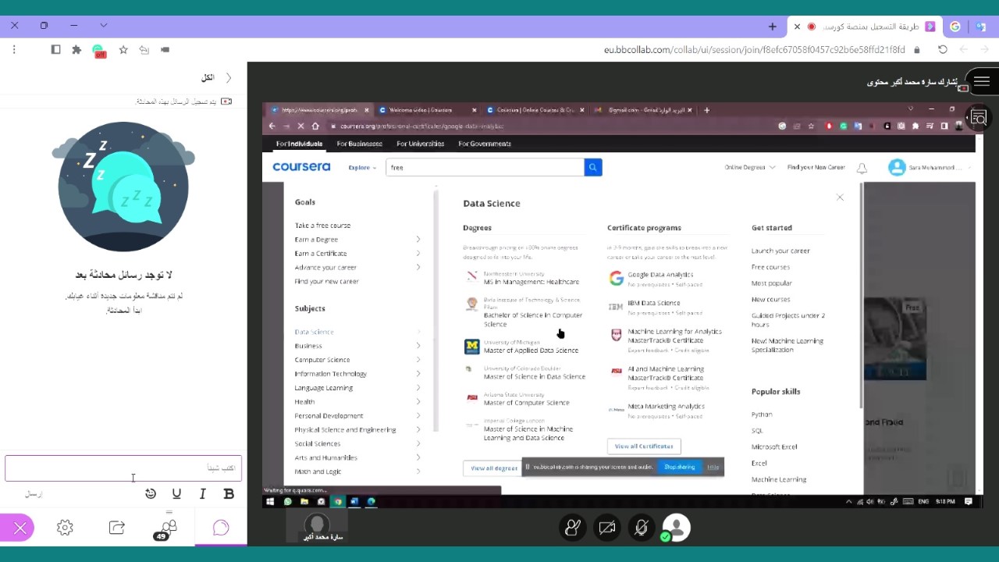The width and height of the screenshot is (999, 562).
Task: Click Windows Start button in shared screen
Action: (x=270, y=502)
